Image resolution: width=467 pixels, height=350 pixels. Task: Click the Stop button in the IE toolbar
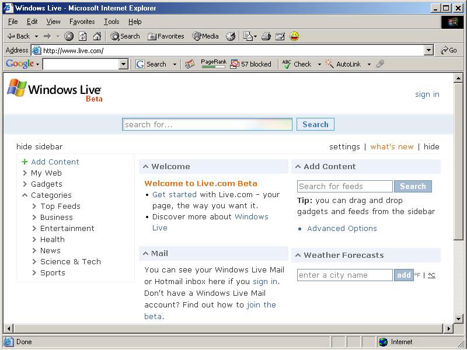[x=69, y=36]
